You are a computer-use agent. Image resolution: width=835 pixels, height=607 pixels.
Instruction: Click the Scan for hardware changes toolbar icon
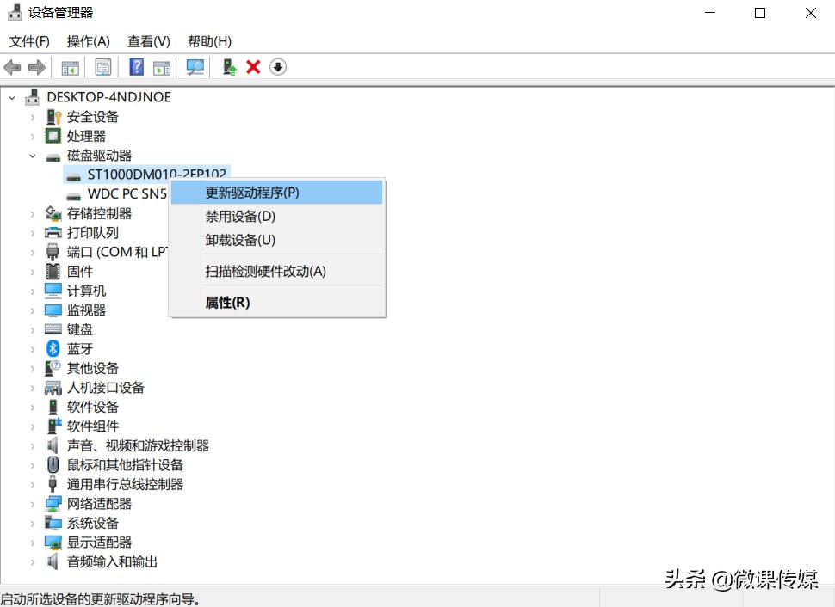point(195,67)
